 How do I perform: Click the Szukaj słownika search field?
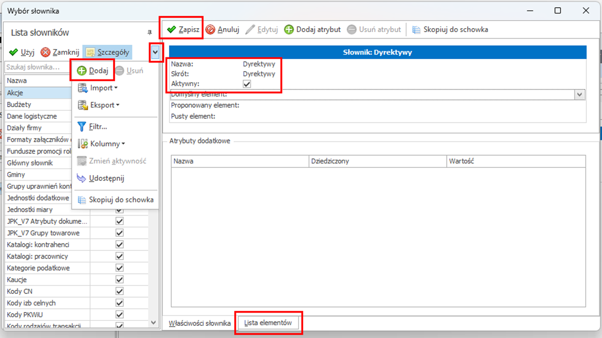[x=36, y=67]
